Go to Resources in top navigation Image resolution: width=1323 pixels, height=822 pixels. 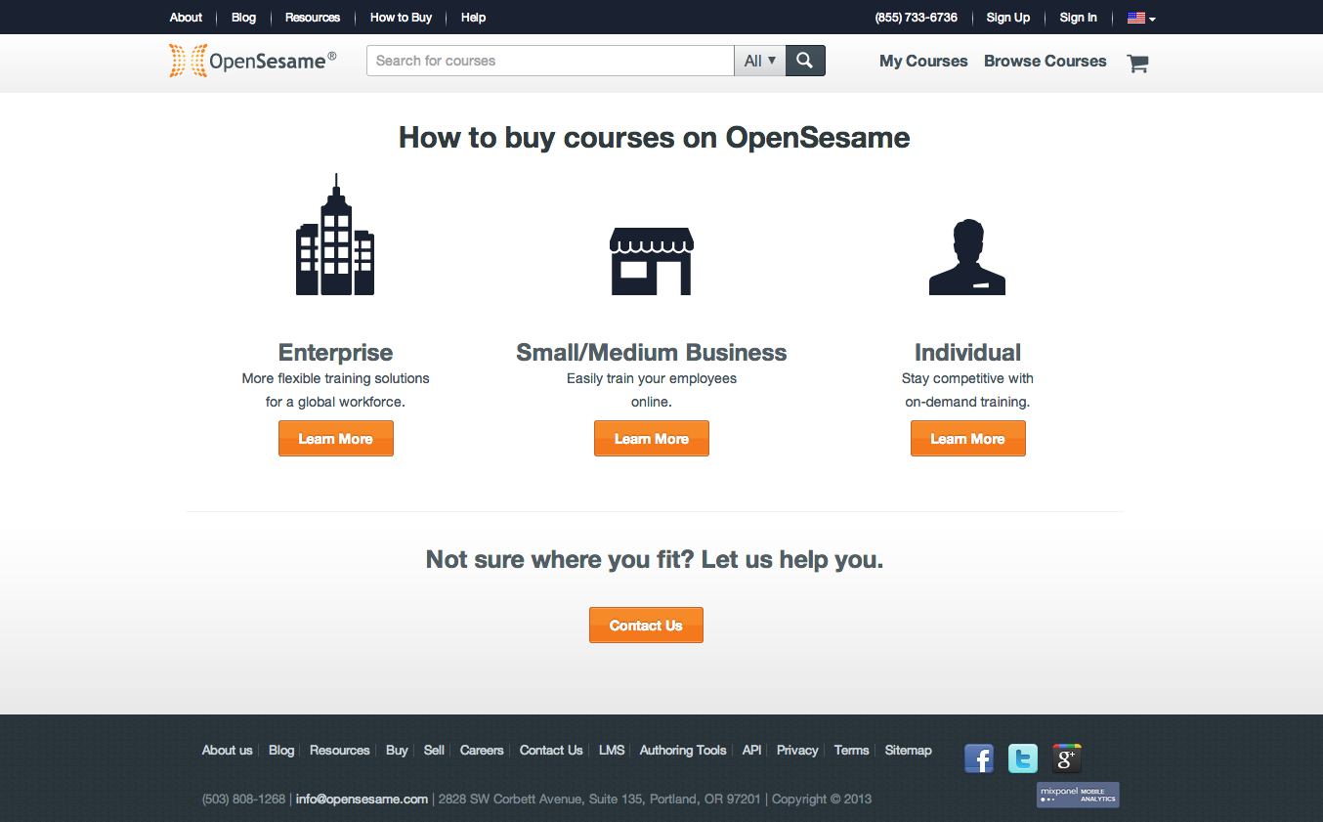(x=313, y=18)
